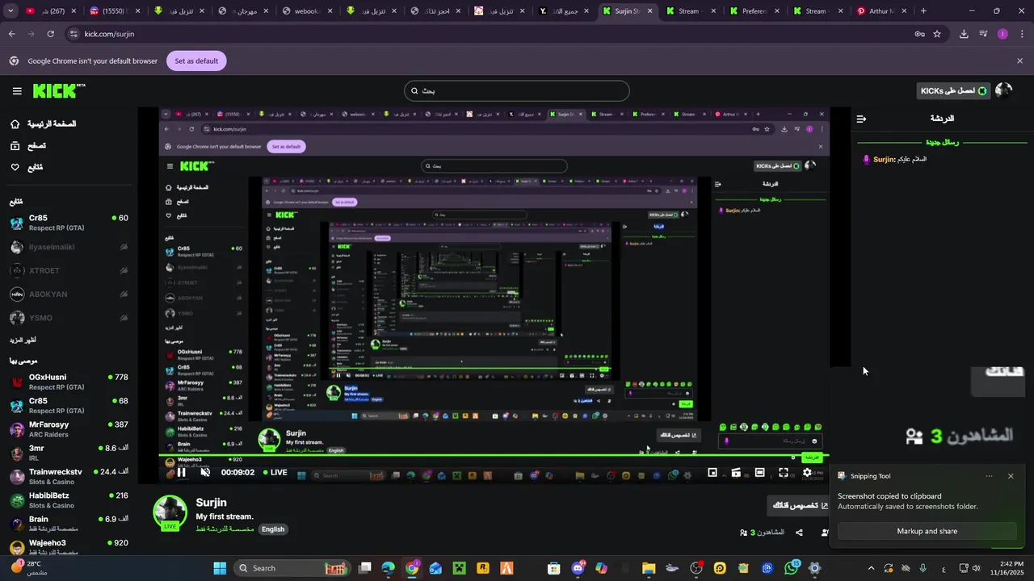Toggle theater mode in player
1034x581 pixels.
pos(760,473)
